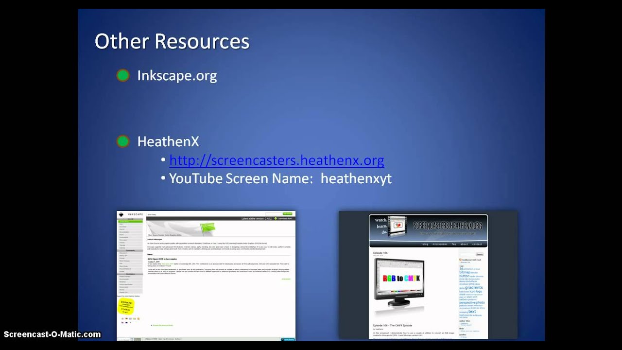The image size is (622, 350).
Task: Click the Search button on Screencasters page
Action: click(480, 254)
